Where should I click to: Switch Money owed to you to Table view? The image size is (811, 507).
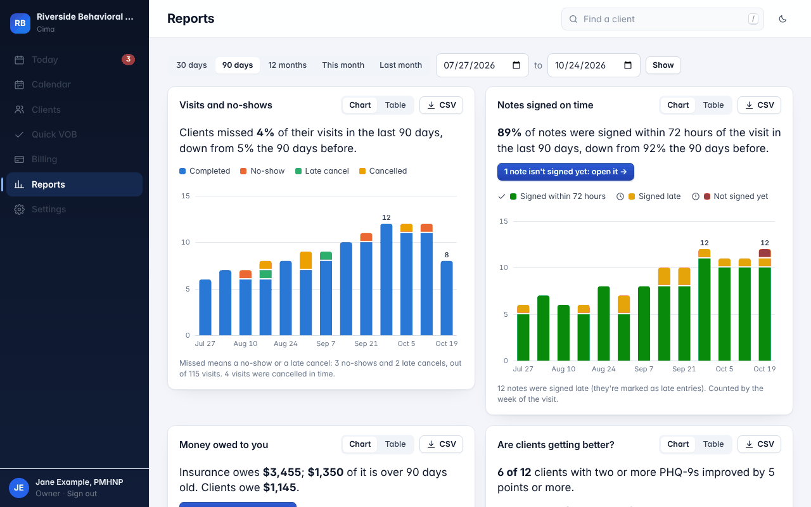(395, 444)
